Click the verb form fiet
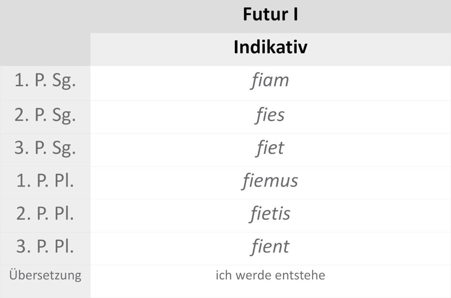The image size is (451, 298). (270, 148)
